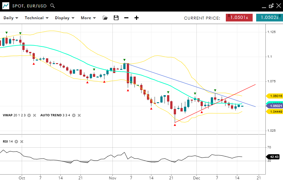Screen dimensions: 283x181
Task: Zoom in using the plus icon
Action: pyautogui.click(x=136, y=18)
